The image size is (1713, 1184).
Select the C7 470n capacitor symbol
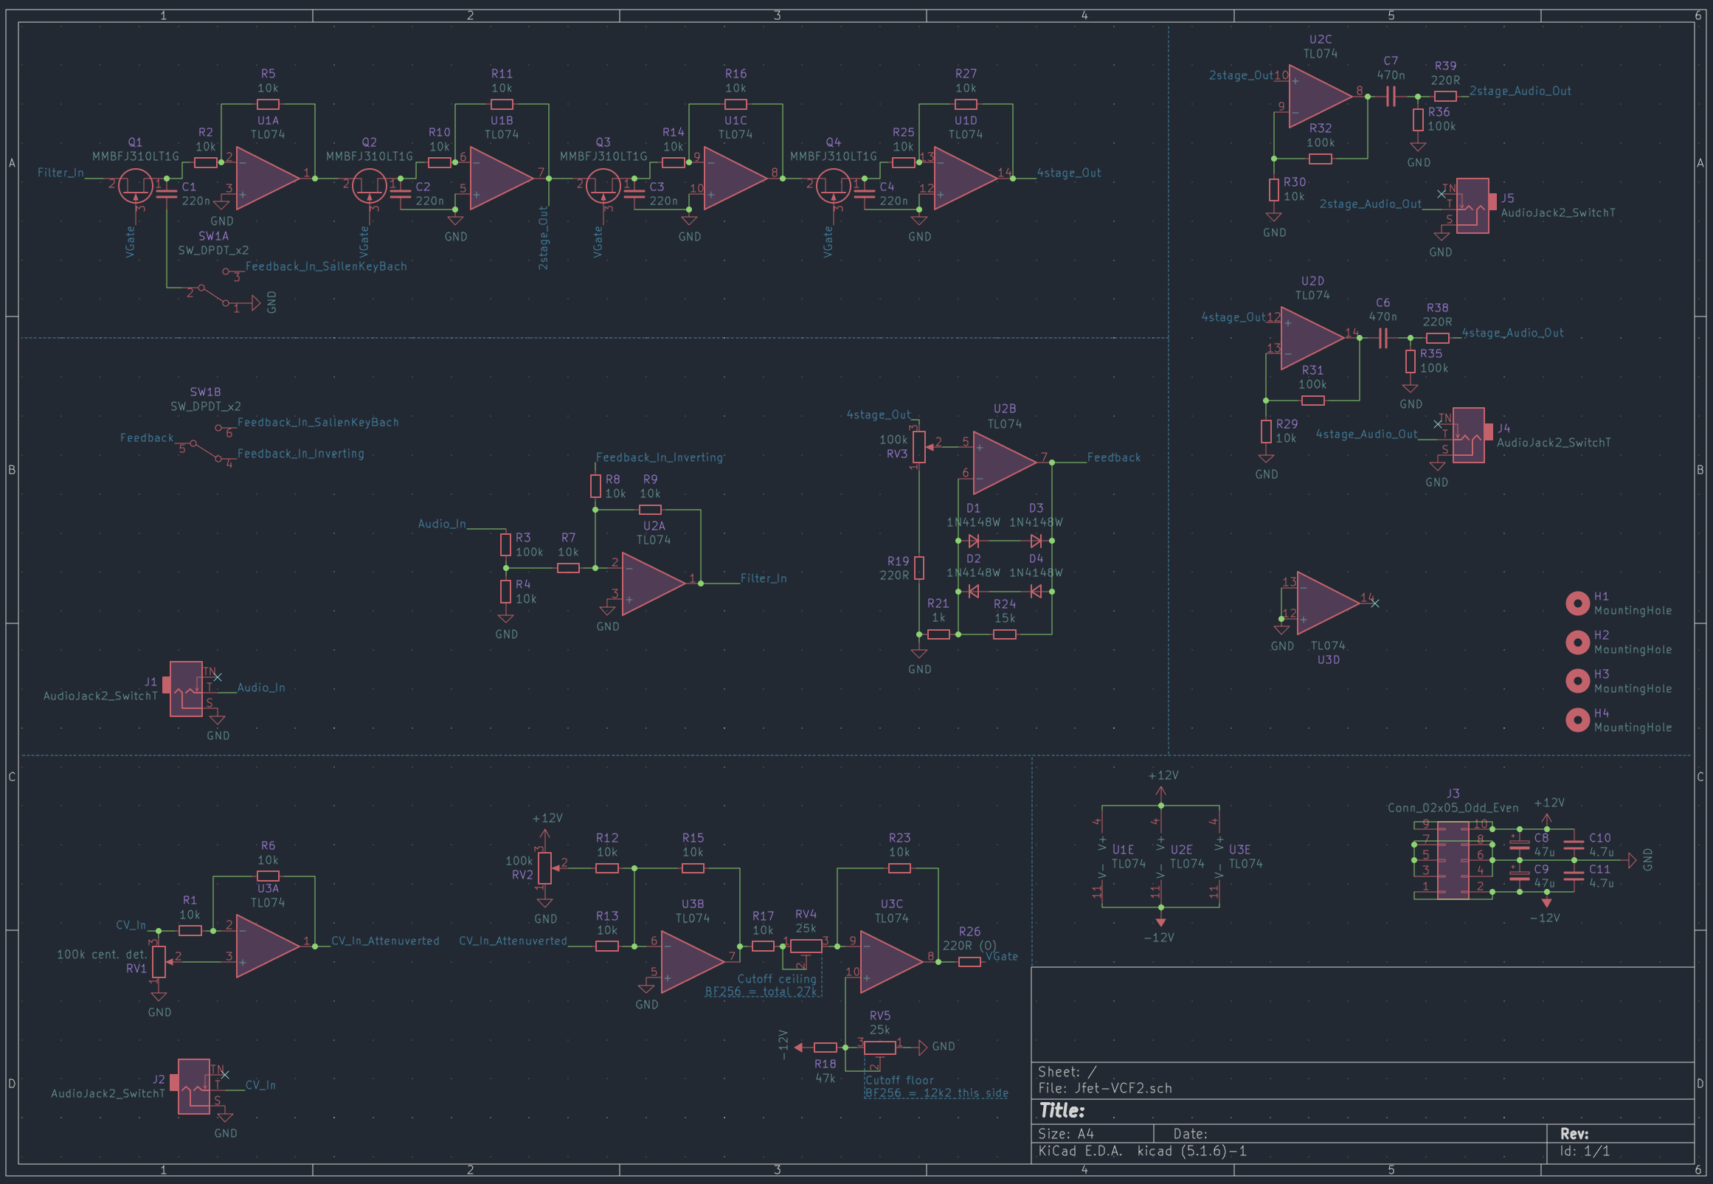pos(1391,97)
